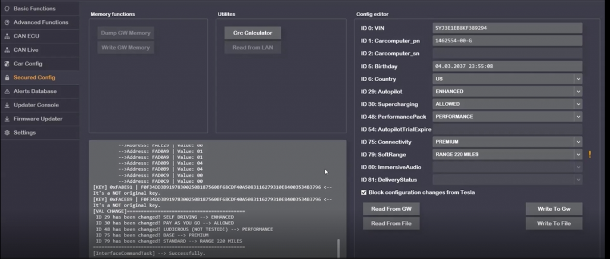This screenshot has width=610, height=259.
Task: Click the CAN Live network icon
Action: coord(7,50)
